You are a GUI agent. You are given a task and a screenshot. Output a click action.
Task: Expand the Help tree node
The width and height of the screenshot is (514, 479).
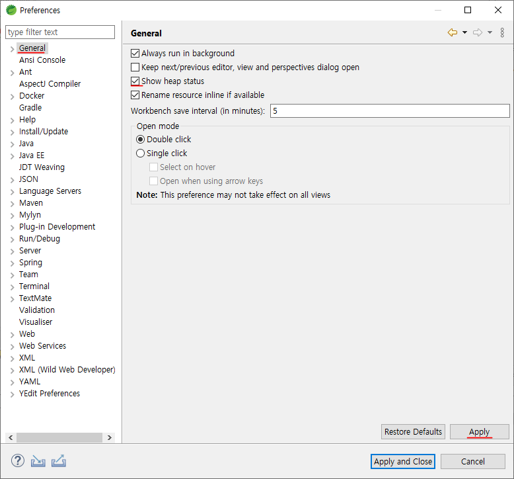pos(12,120)
